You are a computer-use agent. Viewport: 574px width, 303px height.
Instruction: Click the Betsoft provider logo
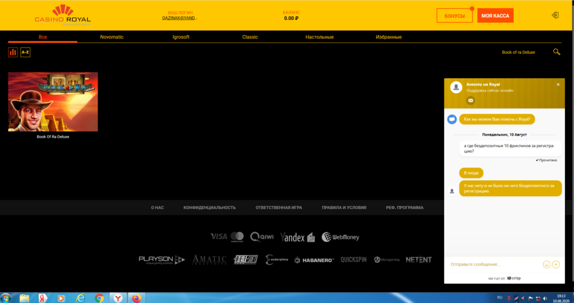click(246, 259)
